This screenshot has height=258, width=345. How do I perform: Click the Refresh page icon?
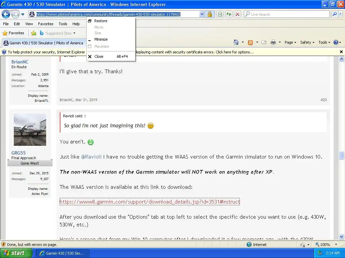pos(229,14)
